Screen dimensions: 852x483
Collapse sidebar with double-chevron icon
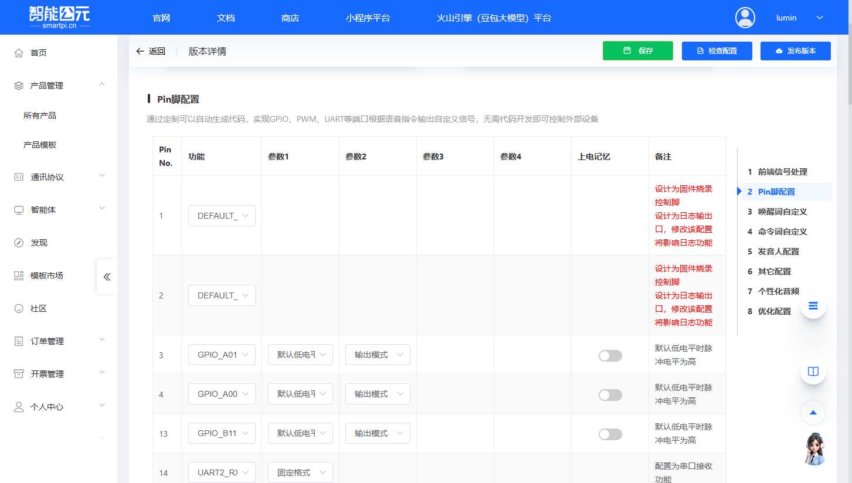point(107,277)
